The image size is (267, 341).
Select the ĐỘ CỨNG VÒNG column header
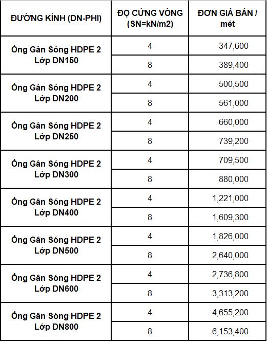coord(150,19)
